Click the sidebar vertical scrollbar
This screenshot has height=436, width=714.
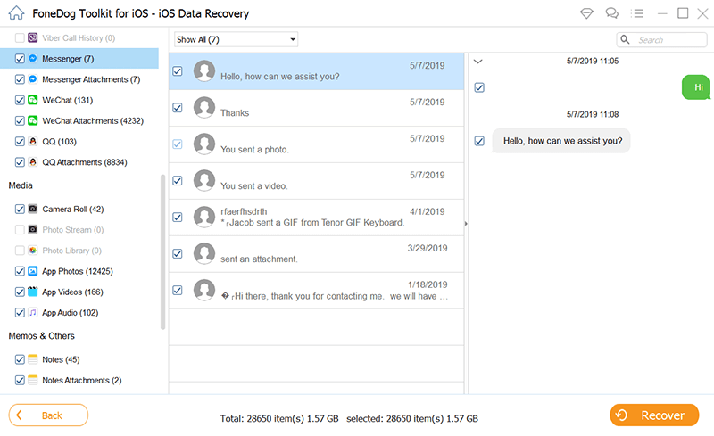tap(163, 251)
